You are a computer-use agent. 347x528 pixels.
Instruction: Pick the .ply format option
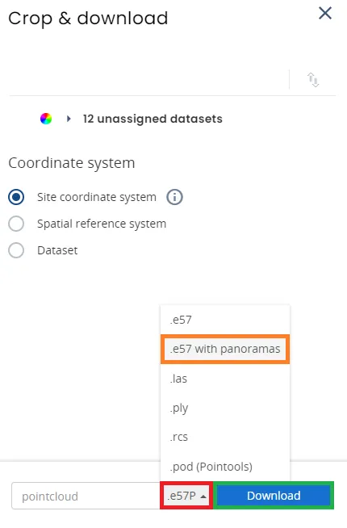pyautogui.click(x=225, y=408)
